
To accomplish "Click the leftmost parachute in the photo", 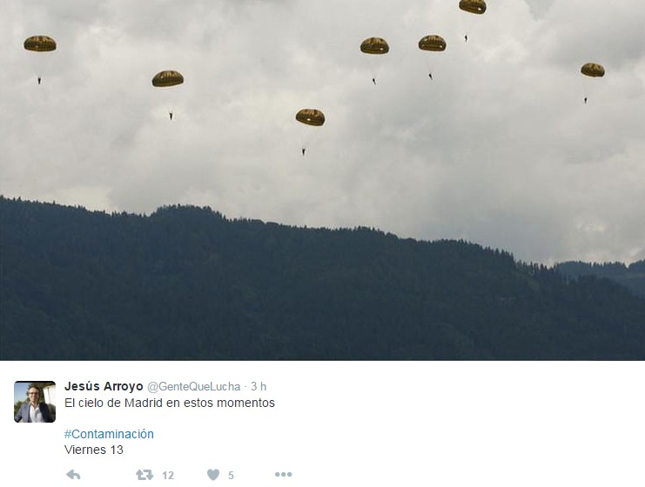I will 40,43.
